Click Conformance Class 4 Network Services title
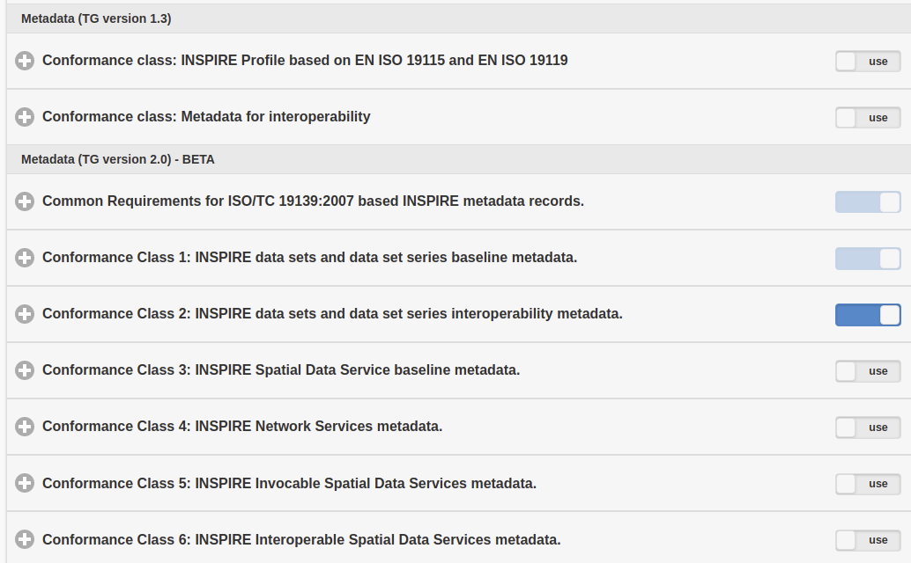This screenshot has width=911, height=563. [x=242, y=426]
